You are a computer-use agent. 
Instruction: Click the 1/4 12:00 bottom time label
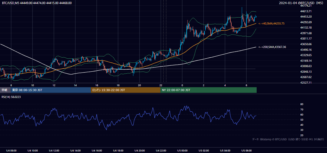pos(54,151)
